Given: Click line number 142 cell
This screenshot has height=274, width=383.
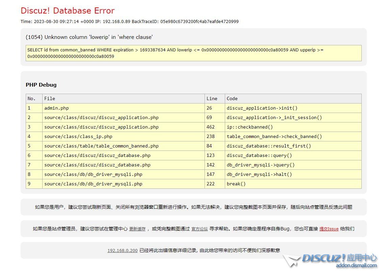Looking at the screenshot, I should pos(215,165).
